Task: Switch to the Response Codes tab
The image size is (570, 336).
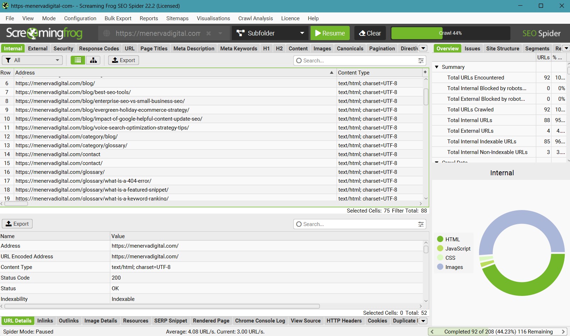Action: click(99, 49)
